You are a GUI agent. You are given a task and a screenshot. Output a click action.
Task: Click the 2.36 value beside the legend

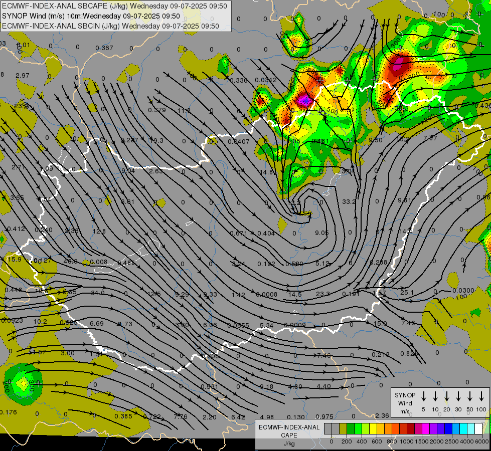(382, 415)
